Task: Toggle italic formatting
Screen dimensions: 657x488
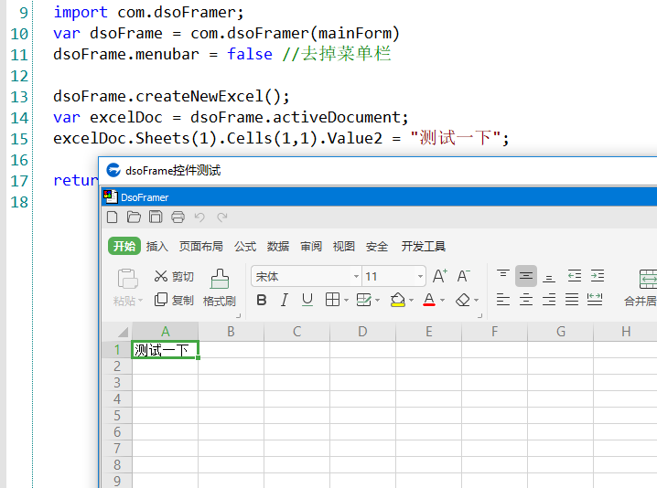Action: point(285,300)
